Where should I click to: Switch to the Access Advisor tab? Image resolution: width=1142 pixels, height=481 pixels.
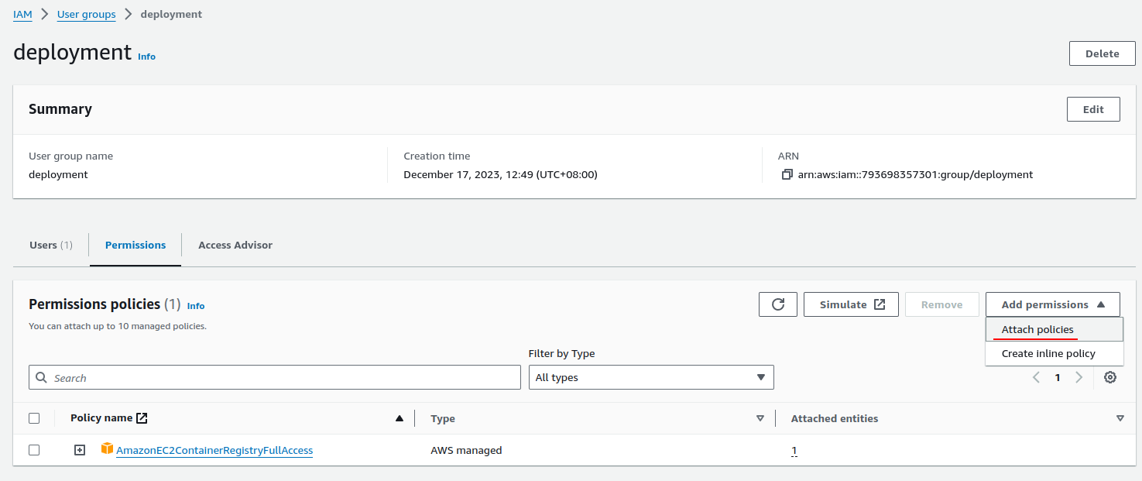pos(235,245)
